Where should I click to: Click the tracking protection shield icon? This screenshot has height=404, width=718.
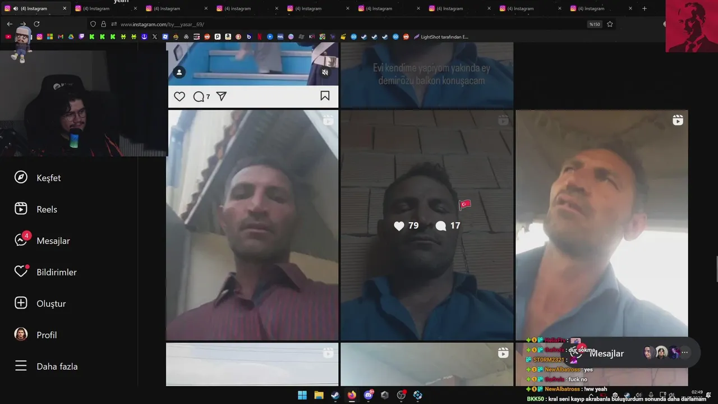[x=93, y=24]
